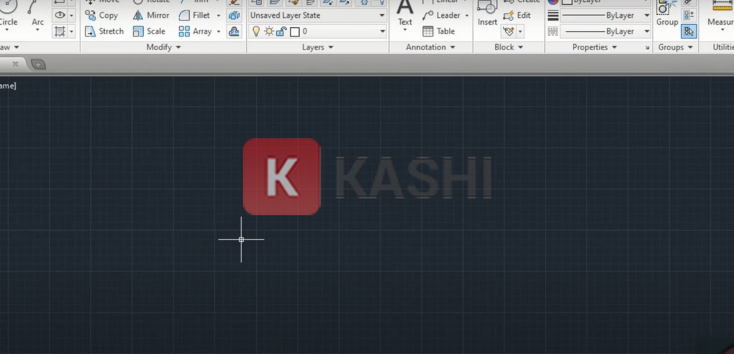The height and width of the screenshot is (354, 734).
Task: Expand the Groups panel title
Action: (675, 47)
